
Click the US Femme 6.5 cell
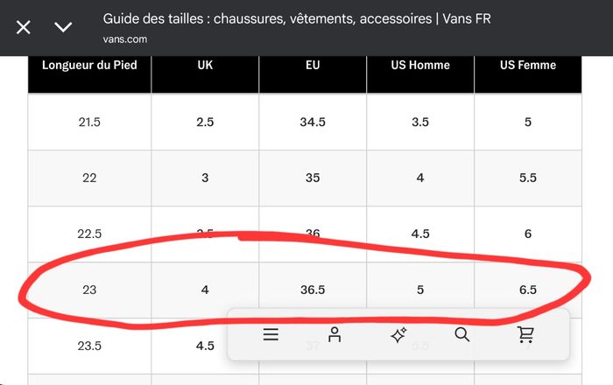coord(528,290)
